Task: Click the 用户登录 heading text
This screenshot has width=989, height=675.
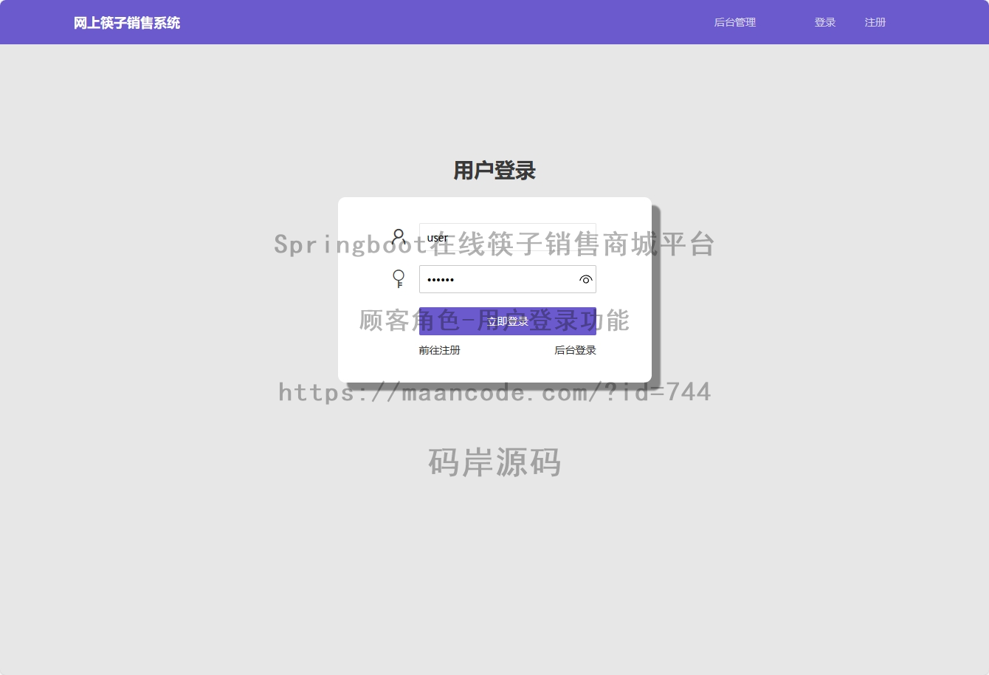Action: [494, 171]
